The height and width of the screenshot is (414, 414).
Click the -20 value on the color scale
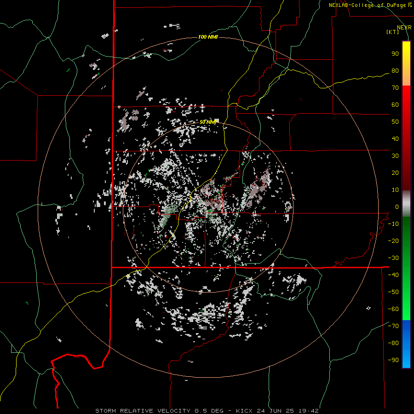pos(393,241)
